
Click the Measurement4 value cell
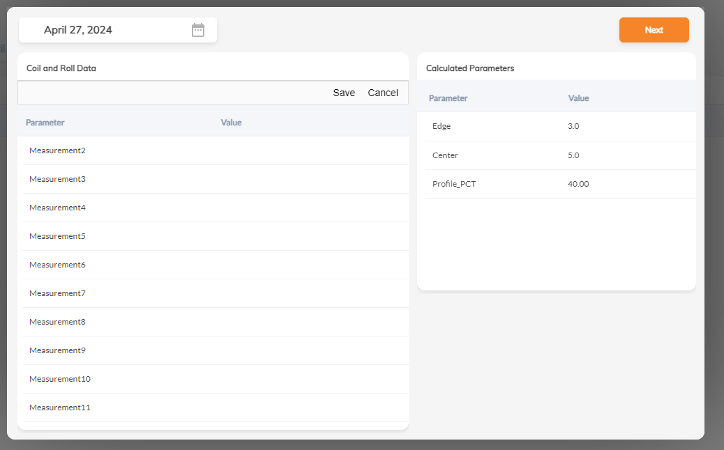click(279, 208)
